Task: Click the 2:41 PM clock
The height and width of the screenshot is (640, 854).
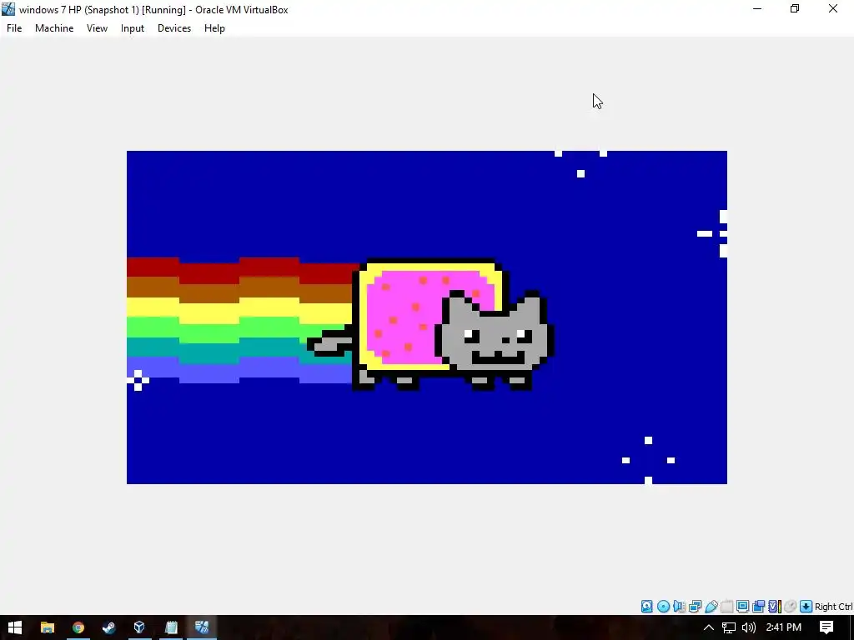Action: [x=783, y=627]
